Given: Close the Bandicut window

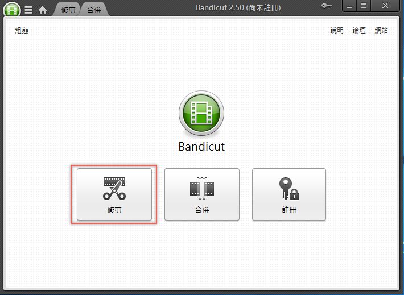Looking at the screenshot, I should coord(385,6).
